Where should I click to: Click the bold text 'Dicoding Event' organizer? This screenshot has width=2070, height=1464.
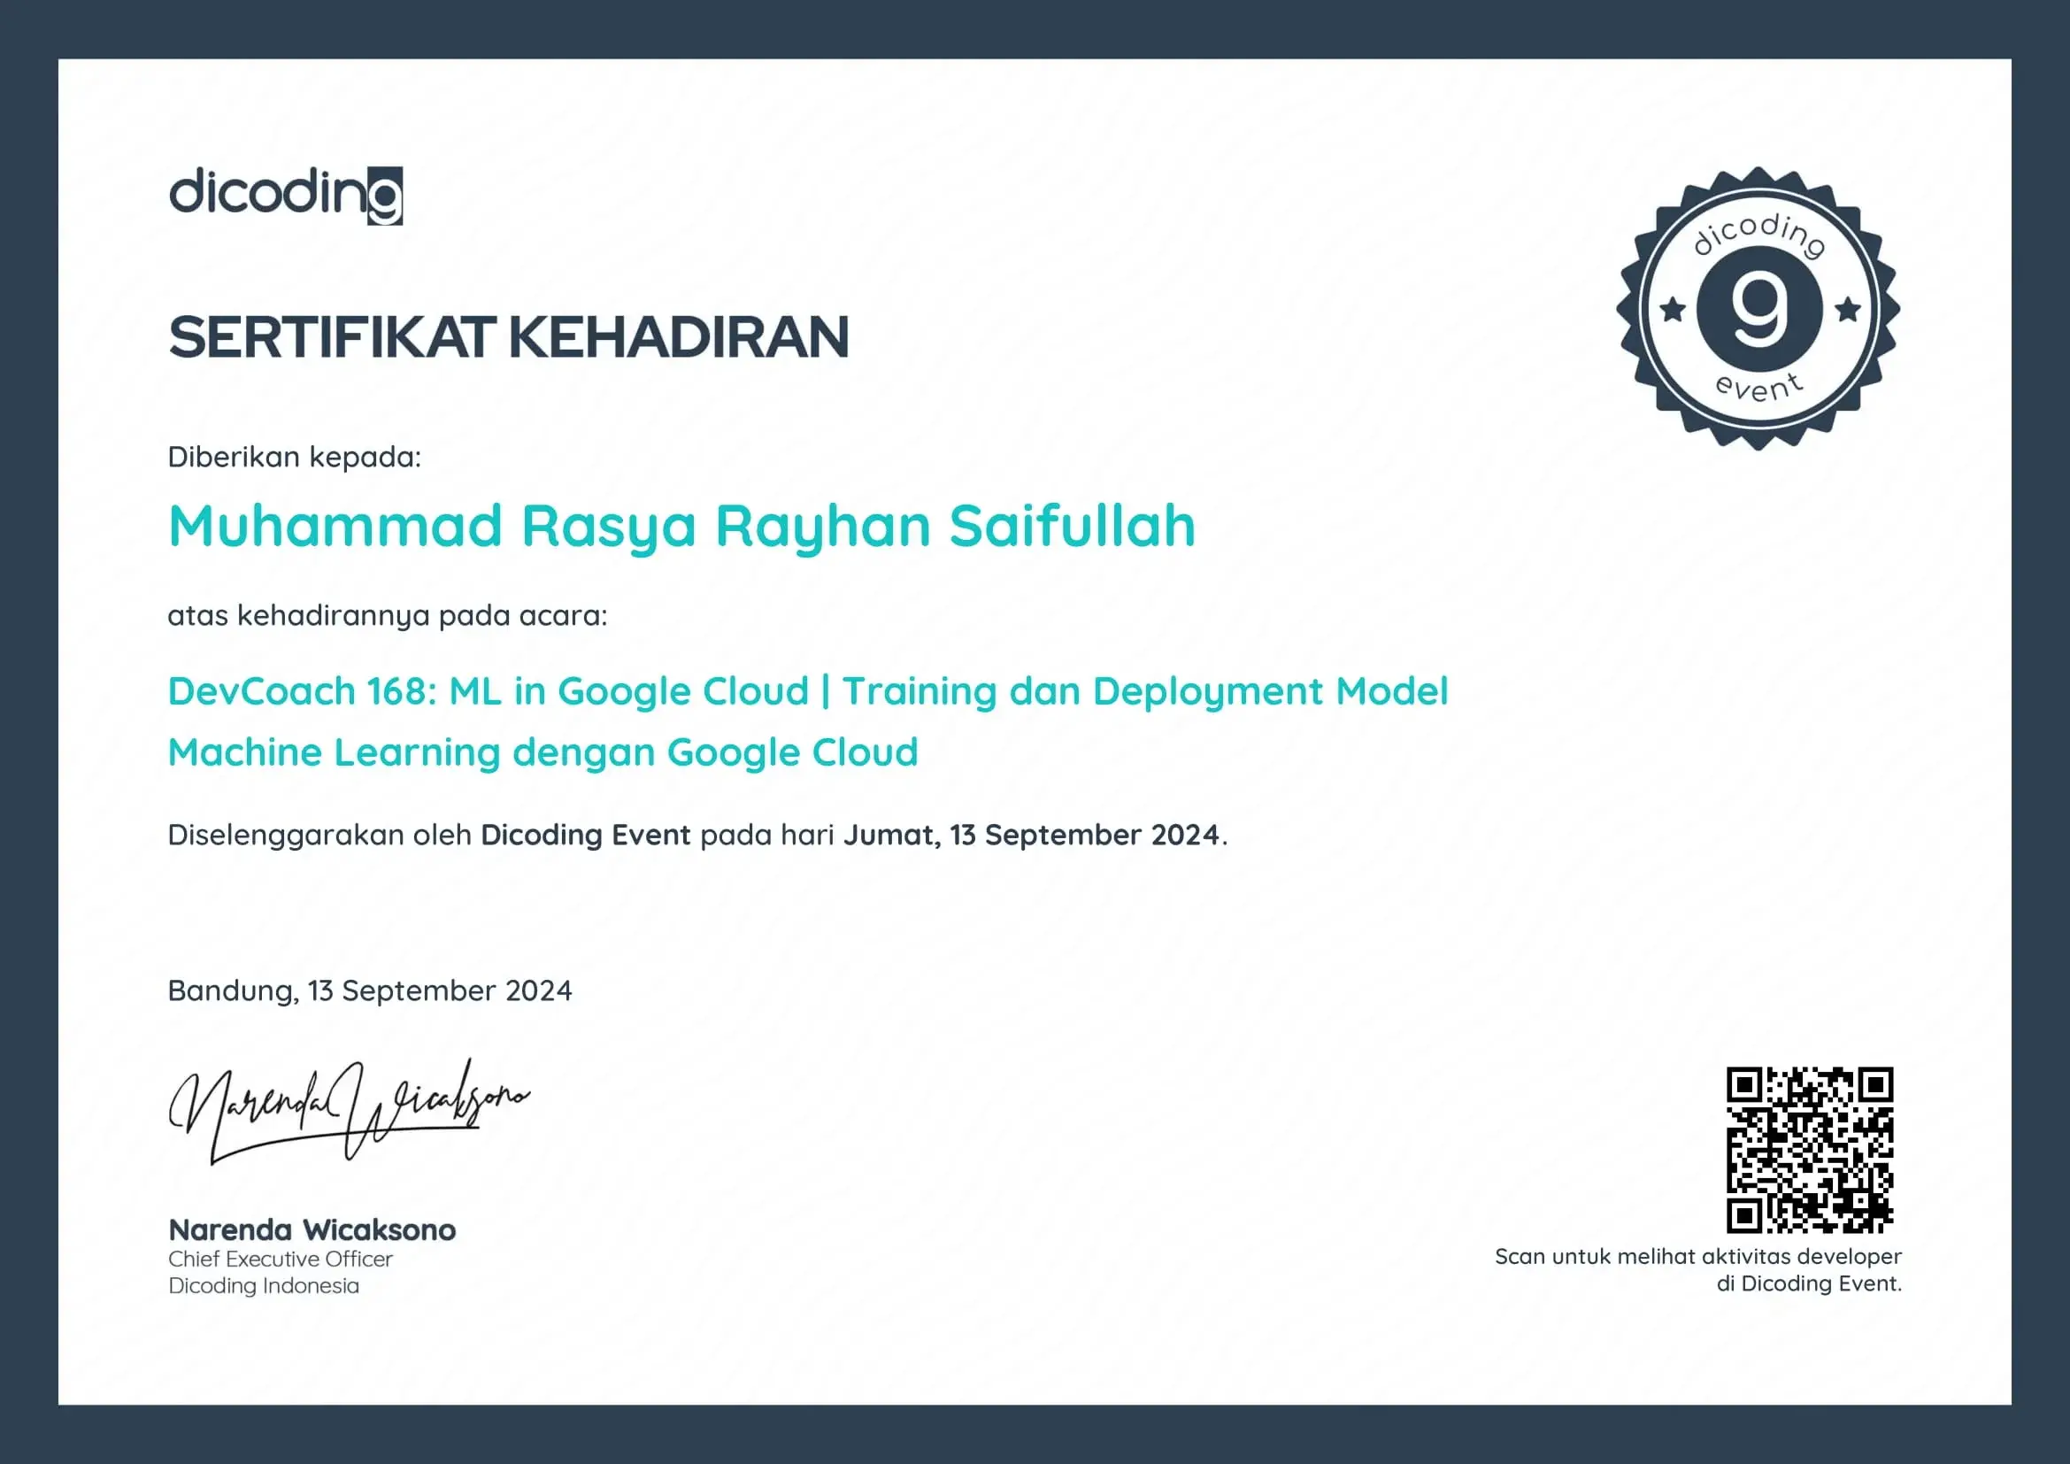click(x=586, y=835)
